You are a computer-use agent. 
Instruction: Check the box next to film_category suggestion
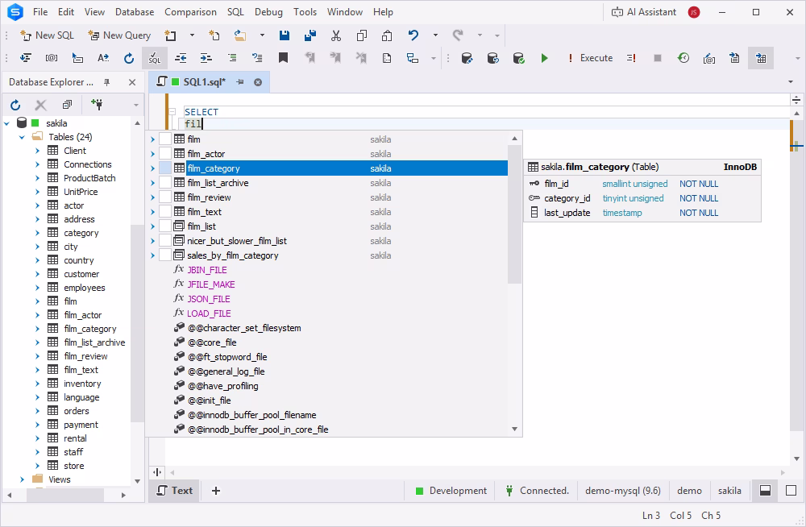165,168
